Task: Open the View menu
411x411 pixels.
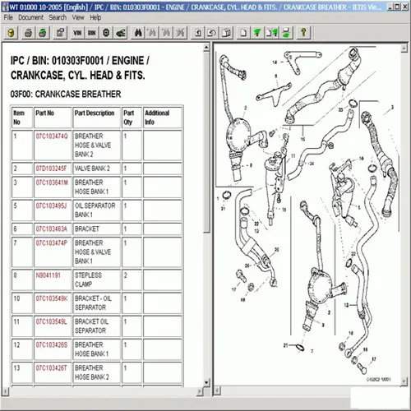Action: (78, 17)
